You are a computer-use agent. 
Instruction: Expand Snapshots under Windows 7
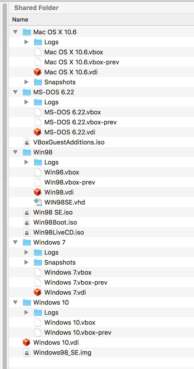[x=26, y=262]
